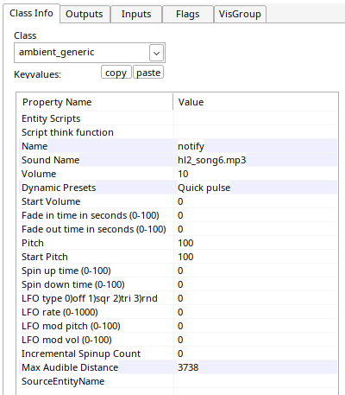Open the Inputs tab

click(x=136, y=14)
